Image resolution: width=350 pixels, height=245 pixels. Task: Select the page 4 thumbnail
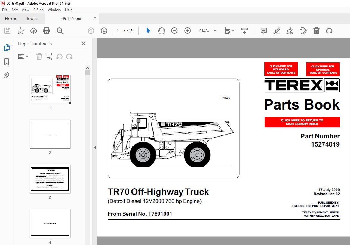[50, 224]
